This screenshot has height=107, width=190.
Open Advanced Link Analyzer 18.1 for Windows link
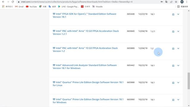pyautogui.click(x=85, y=67)
